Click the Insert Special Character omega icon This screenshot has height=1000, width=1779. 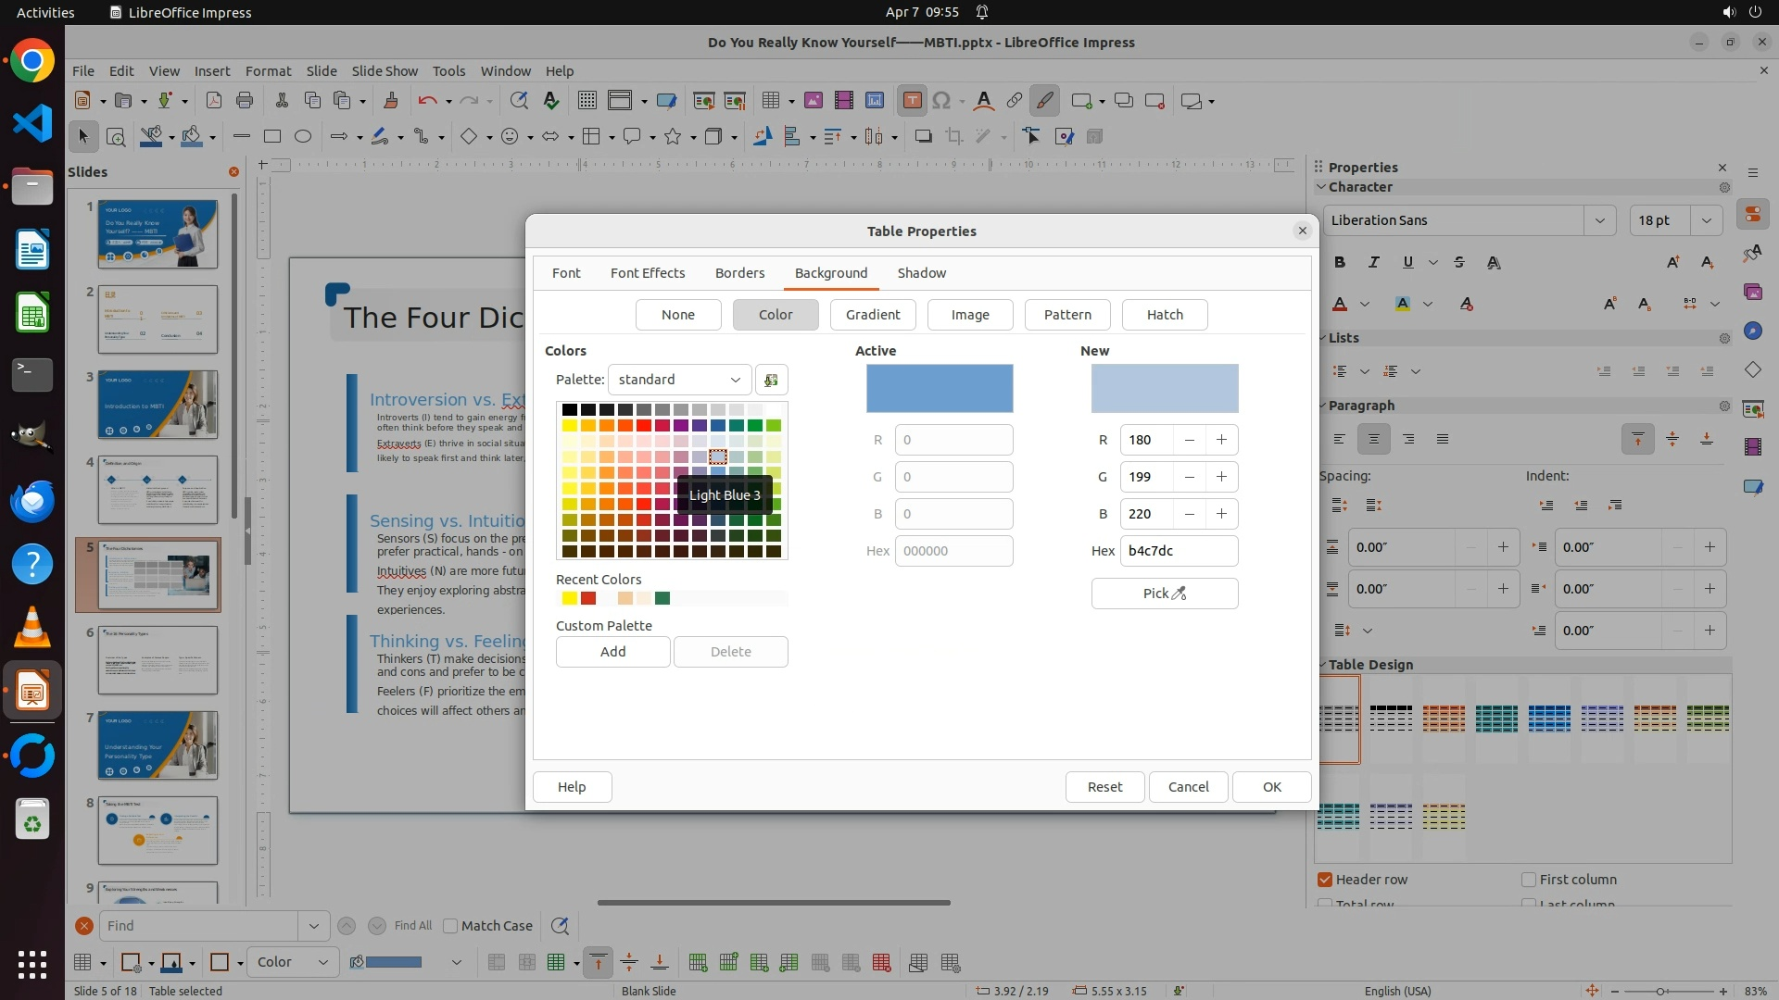(x=941, y=101)
